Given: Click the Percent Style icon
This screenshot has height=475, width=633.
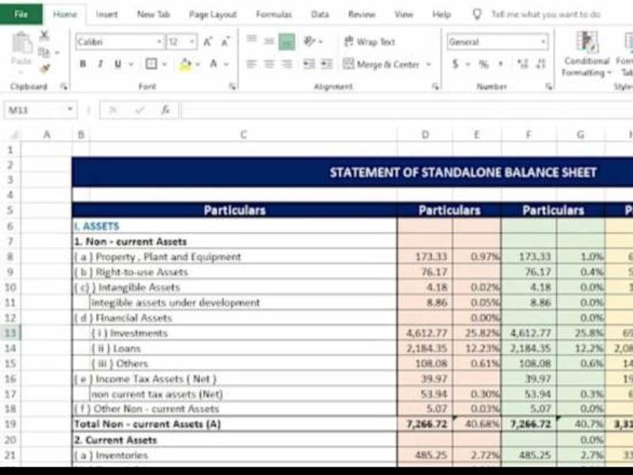Looking at the screenshot, I should click(483, 64).
